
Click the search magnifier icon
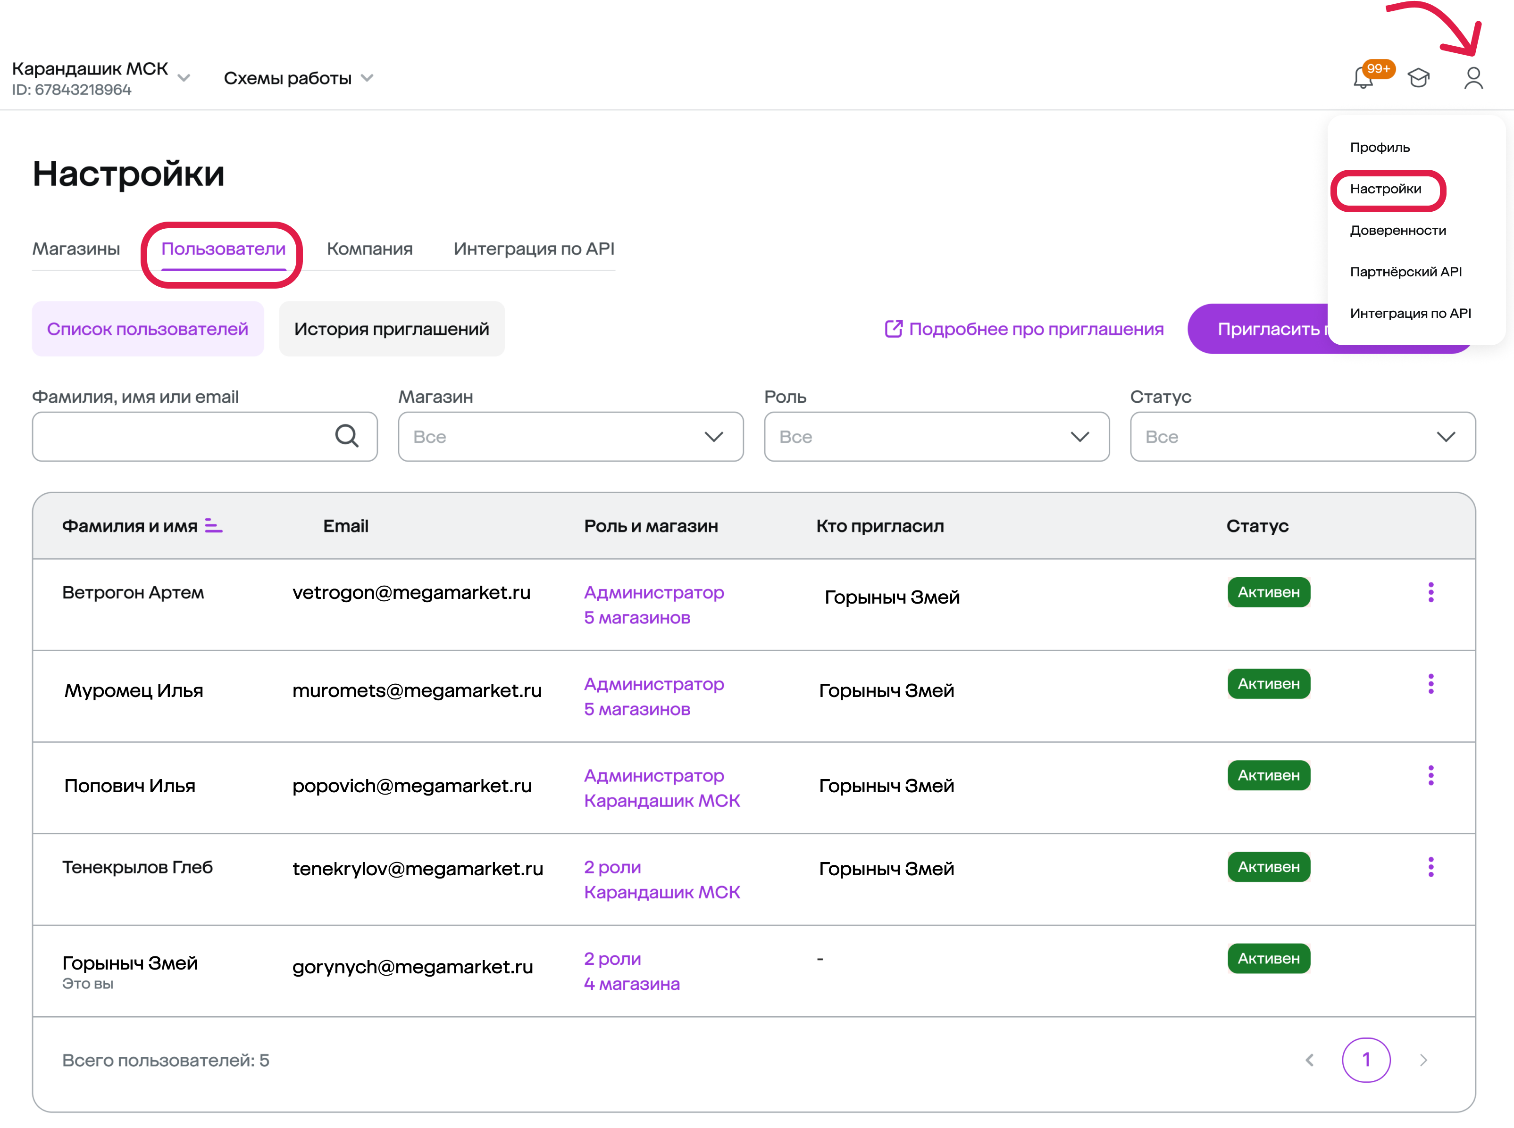pos(346,436)
